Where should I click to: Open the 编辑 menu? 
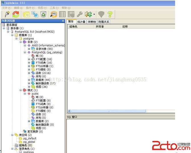pos(18,8)
